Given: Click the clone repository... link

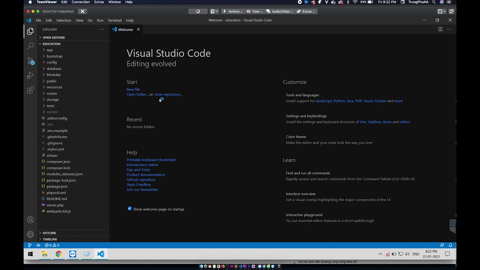Looking at the screenshot, I should click(168, 94).
